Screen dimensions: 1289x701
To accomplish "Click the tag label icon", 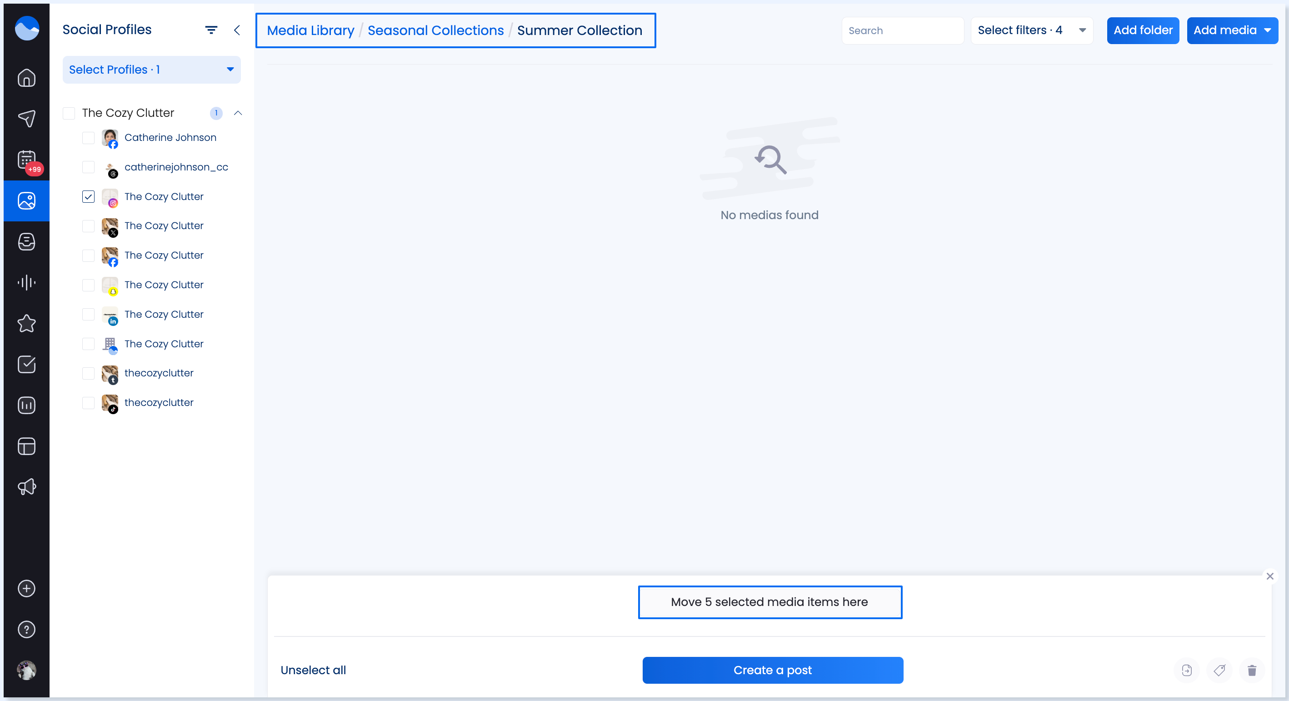I will (x=1219, y=670).
